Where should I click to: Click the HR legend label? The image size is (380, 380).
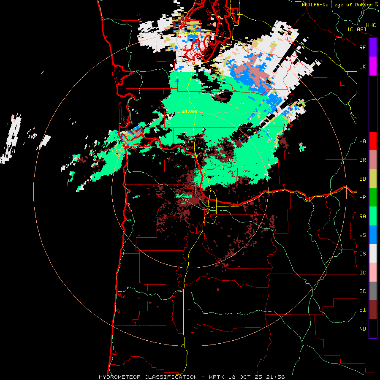coord(362,198)
